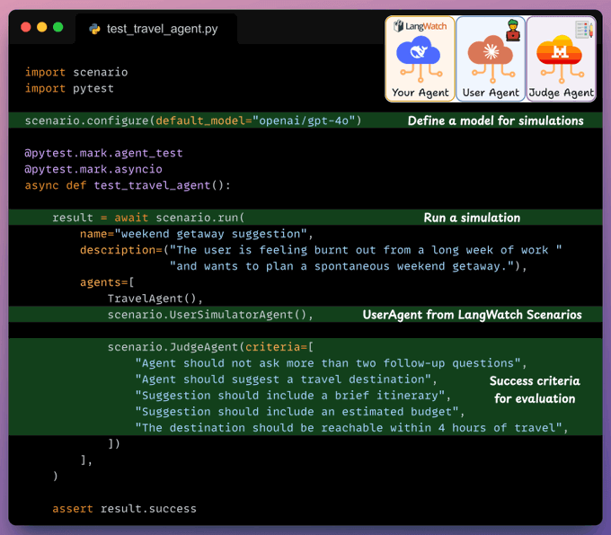The width and height of the screenshot is (611, 535).
Task: Click the 'UserAgent from LangWatch Scenarios' annotation
Action: click(x=472, y=315)
